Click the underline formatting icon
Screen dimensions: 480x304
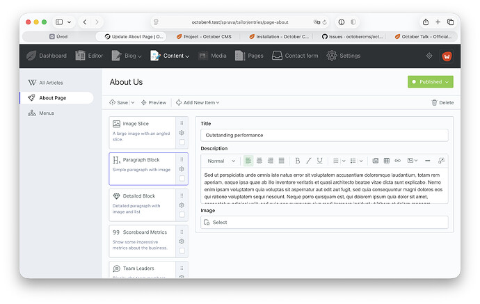319,161
